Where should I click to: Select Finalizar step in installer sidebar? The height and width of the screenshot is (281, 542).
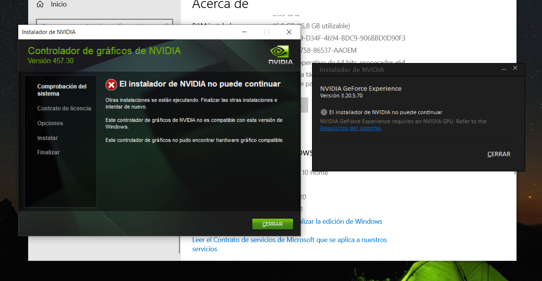tap(48, 152)
